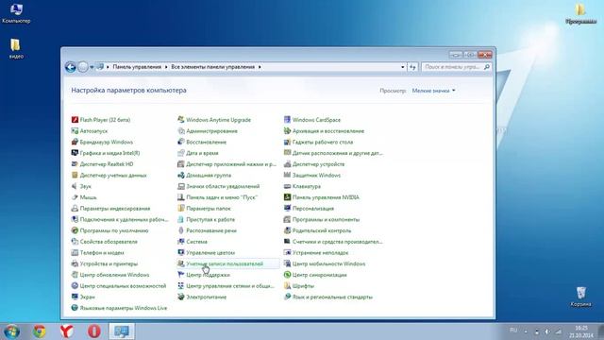
Task: Open Язык и региональные стандарты link
Action: pyautogui.click(x=332, y=297)
